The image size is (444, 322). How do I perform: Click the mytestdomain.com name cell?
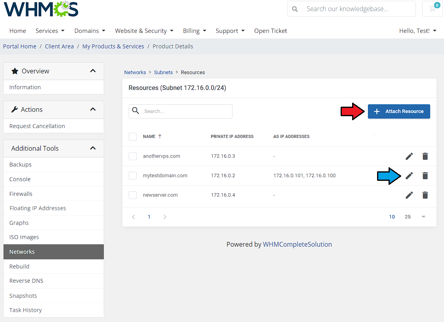click(165, 176)
